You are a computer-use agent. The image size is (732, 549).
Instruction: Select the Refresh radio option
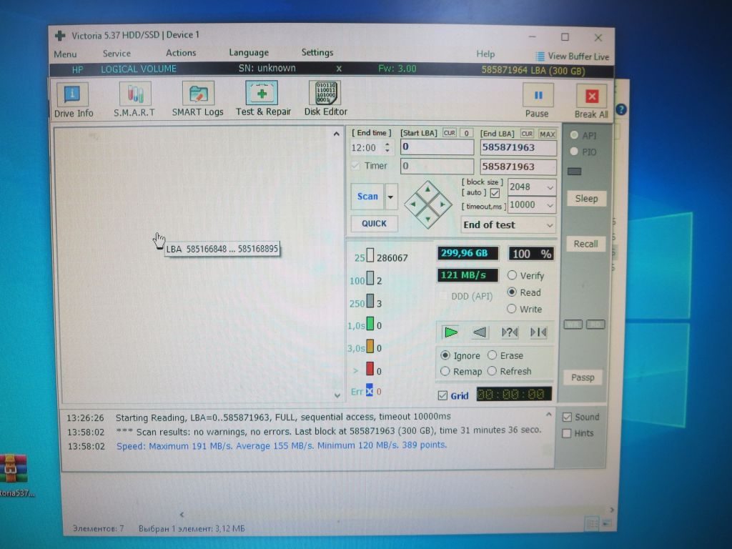[x=492, y=371]
